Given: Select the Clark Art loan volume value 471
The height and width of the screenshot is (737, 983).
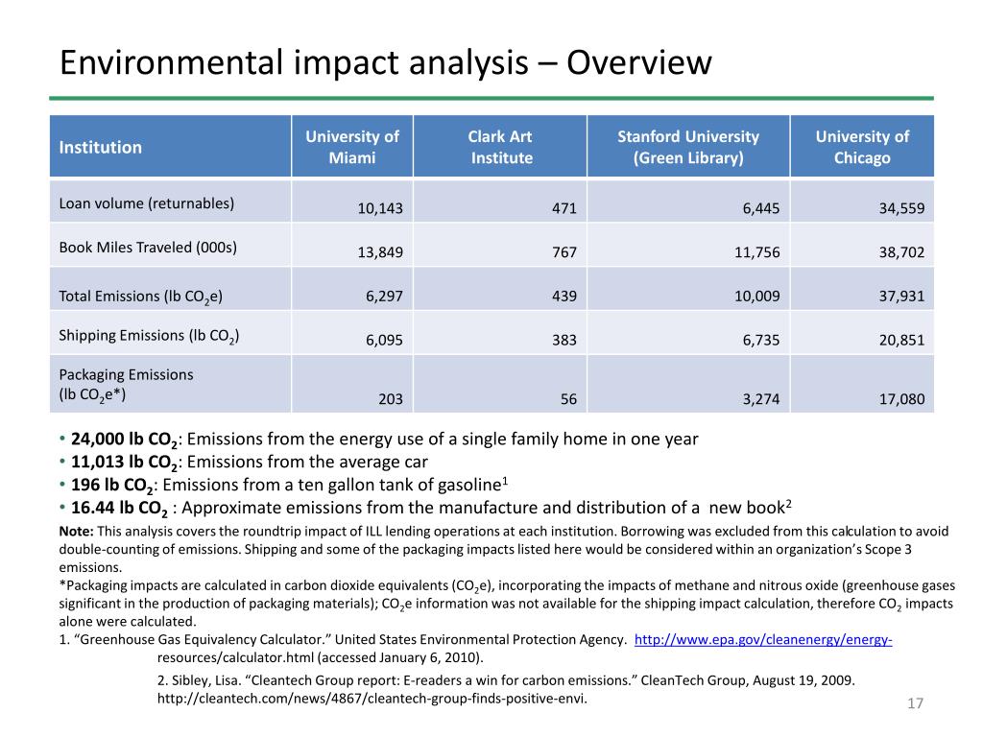Looking at the screenshot, I should (x=564, y=208).
